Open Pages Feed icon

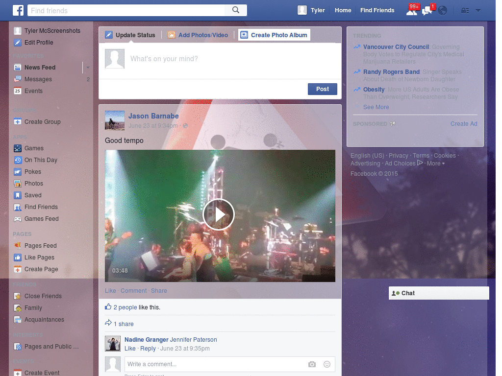[18, 246]
